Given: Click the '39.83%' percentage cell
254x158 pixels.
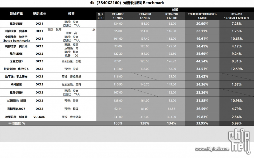Looking at the screenshot, I should coord(202,117).
